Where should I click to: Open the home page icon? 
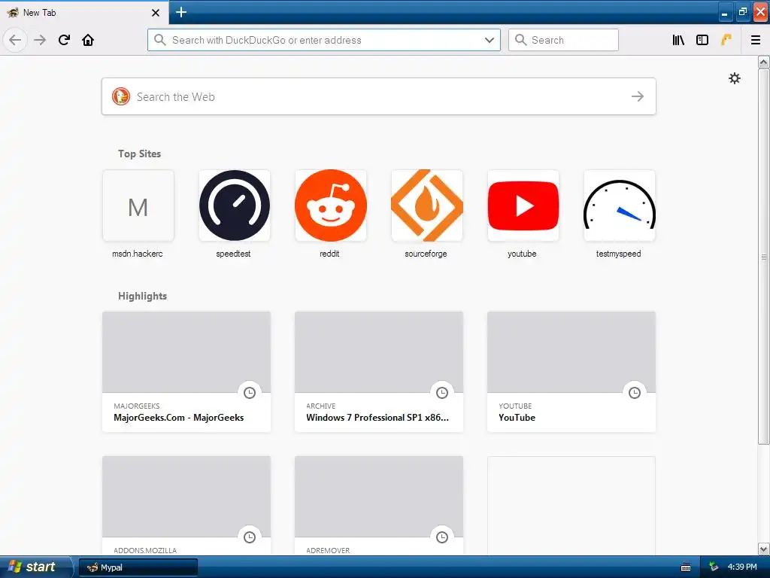tap(88, 40)
